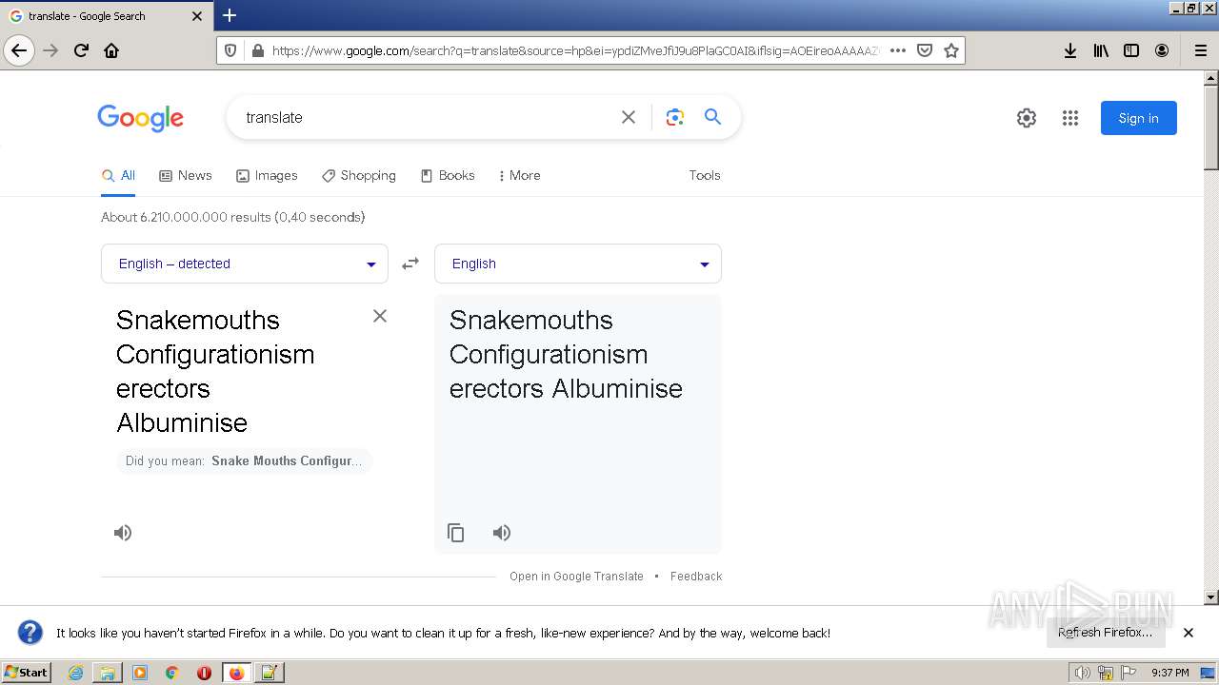1219x685 pixels.
Task: Listen to the source text
Action: tap(123, 533)
